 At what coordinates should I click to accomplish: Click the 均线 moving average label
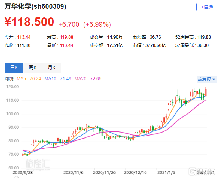point(9,79)
